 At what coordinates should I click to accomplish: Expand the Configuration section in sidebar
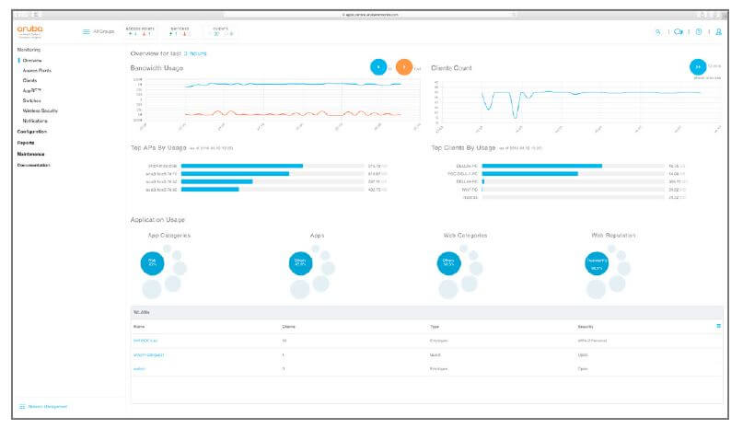31,132
